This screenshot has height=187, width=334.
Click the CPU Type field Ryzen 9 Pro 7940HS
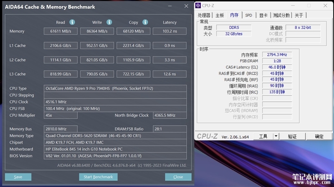pos(115,88)
